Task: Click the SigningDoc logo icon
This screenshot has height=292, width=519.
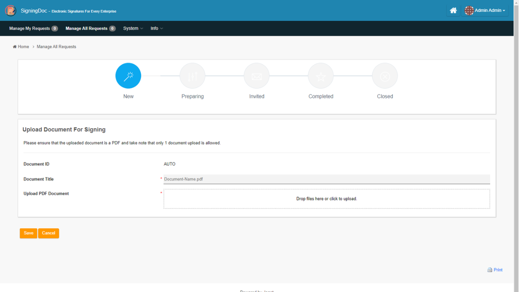Action: click(11, 11)
